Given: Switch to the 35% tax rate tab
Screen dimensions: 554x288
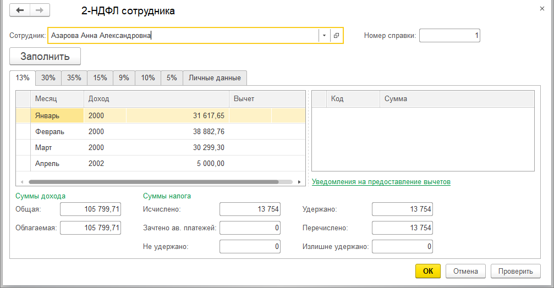Looking at the screenshot, I should (x=74, y=78).
